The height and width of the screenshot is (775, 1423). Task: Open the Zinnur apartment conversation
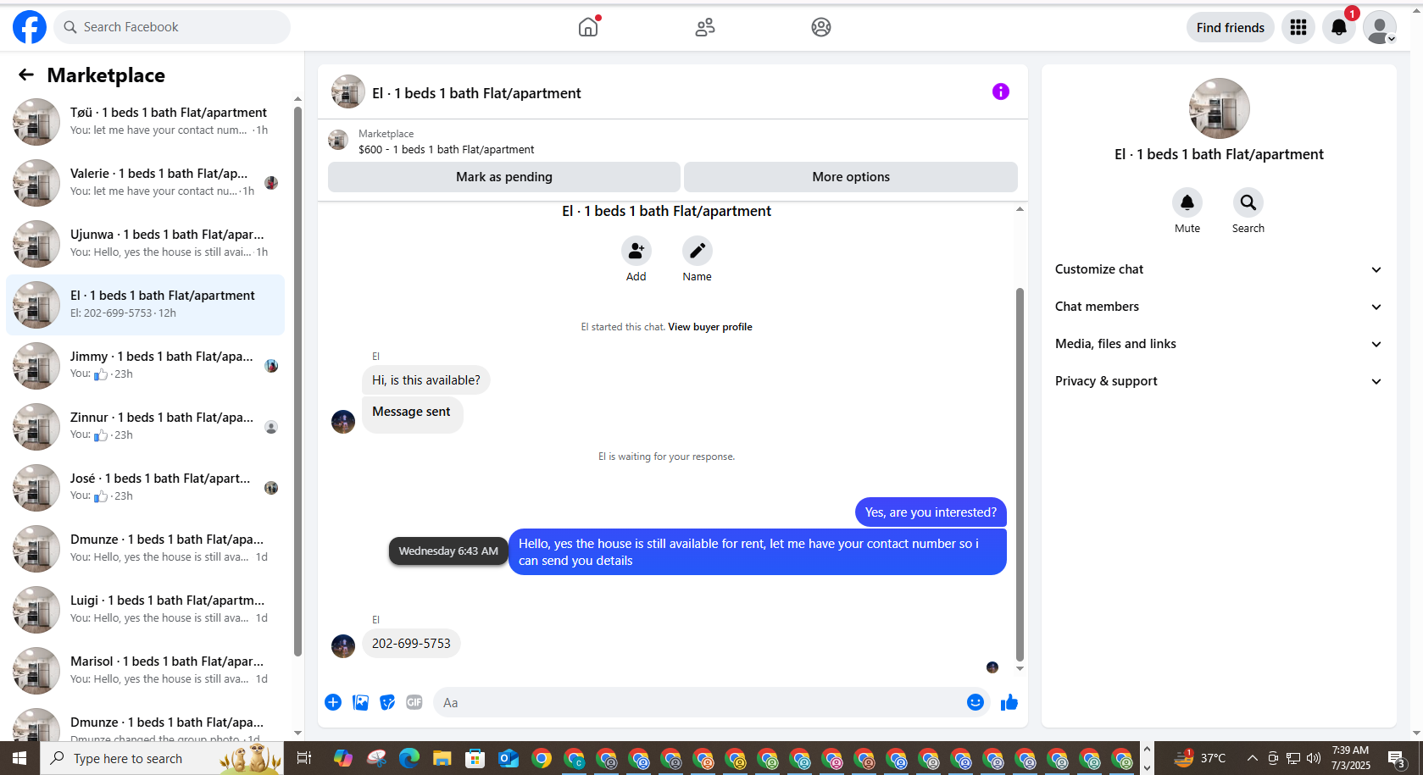146,427
